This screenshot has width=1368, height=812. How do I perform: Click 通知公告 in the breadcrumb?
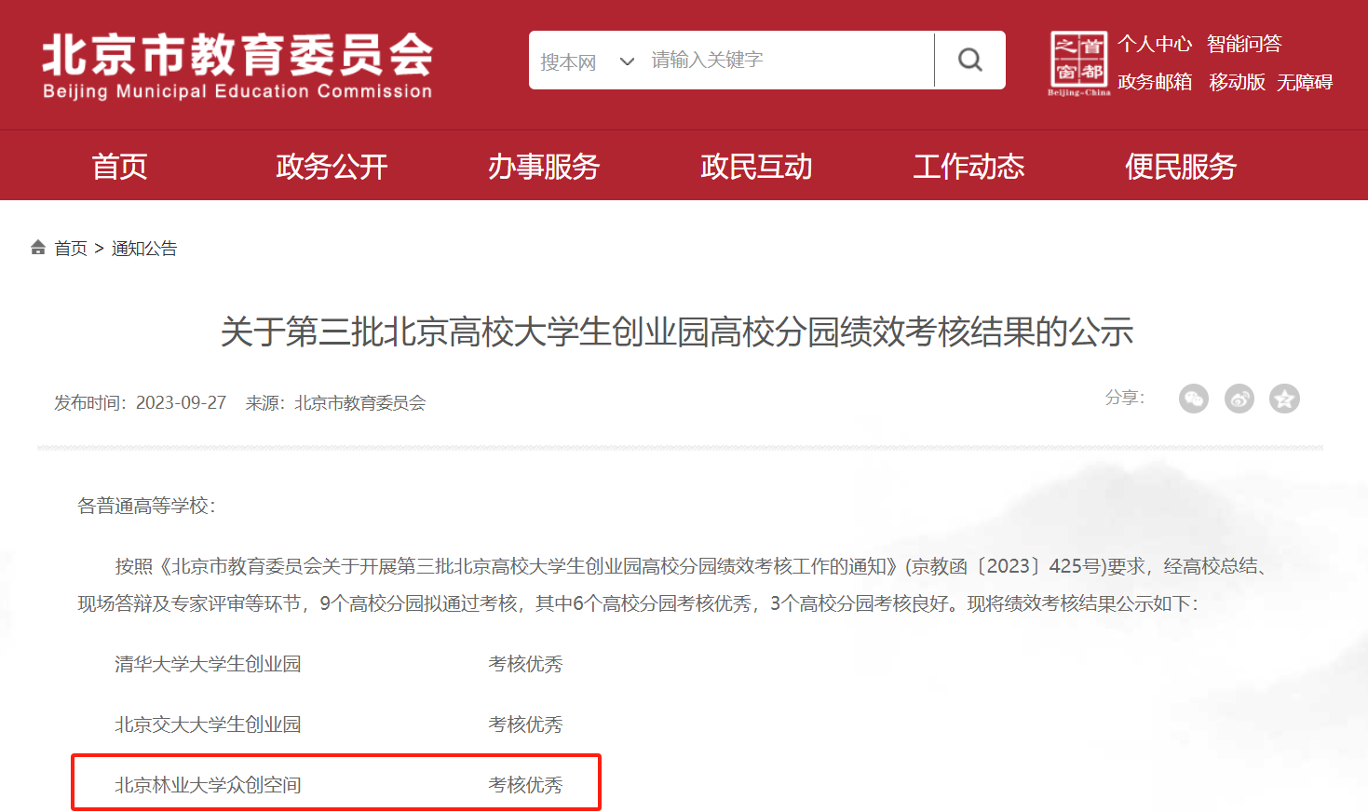pyautogui.click(x=144, y=249)
